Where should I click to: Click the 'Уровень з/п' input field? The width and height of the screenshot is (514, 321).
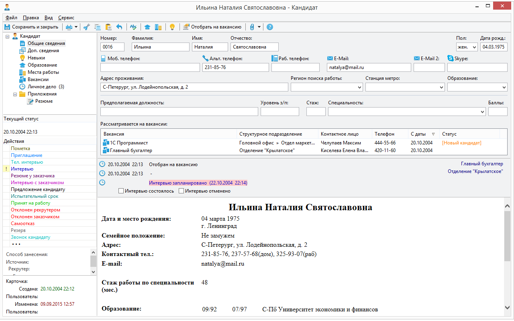click(x=280, y=112)
